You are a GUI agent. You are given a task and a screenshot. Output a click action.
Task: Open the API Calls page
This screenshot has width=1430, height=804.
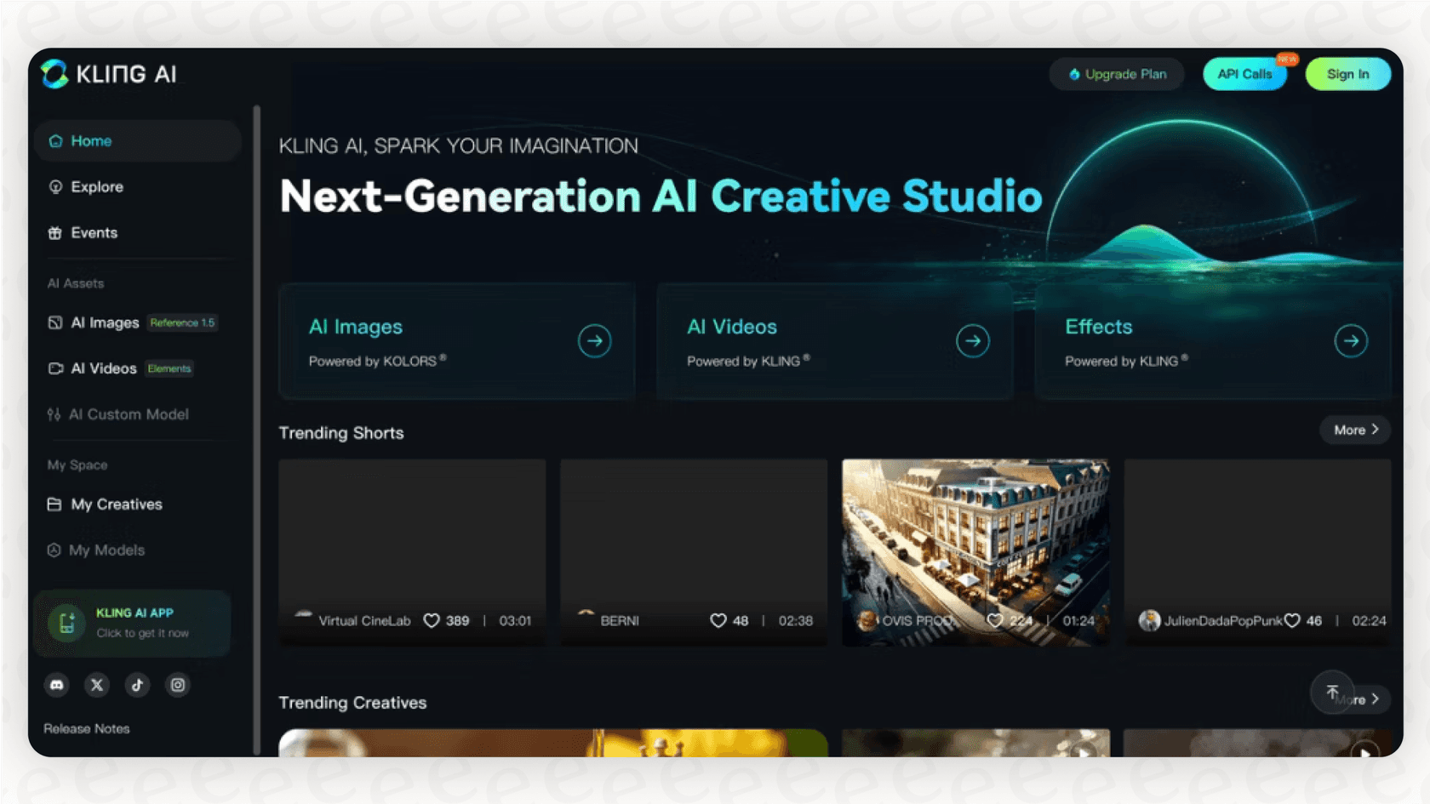[x=1244, y=74]
